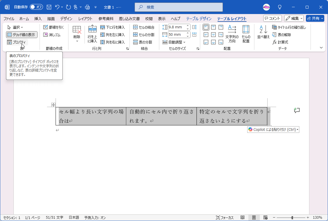Click distribute rows evenly icon

tap(194, 27)
